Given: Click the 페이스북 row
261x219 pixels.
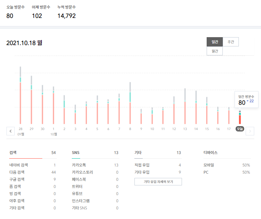Looking at the screenshot, I should pos(95,179).
